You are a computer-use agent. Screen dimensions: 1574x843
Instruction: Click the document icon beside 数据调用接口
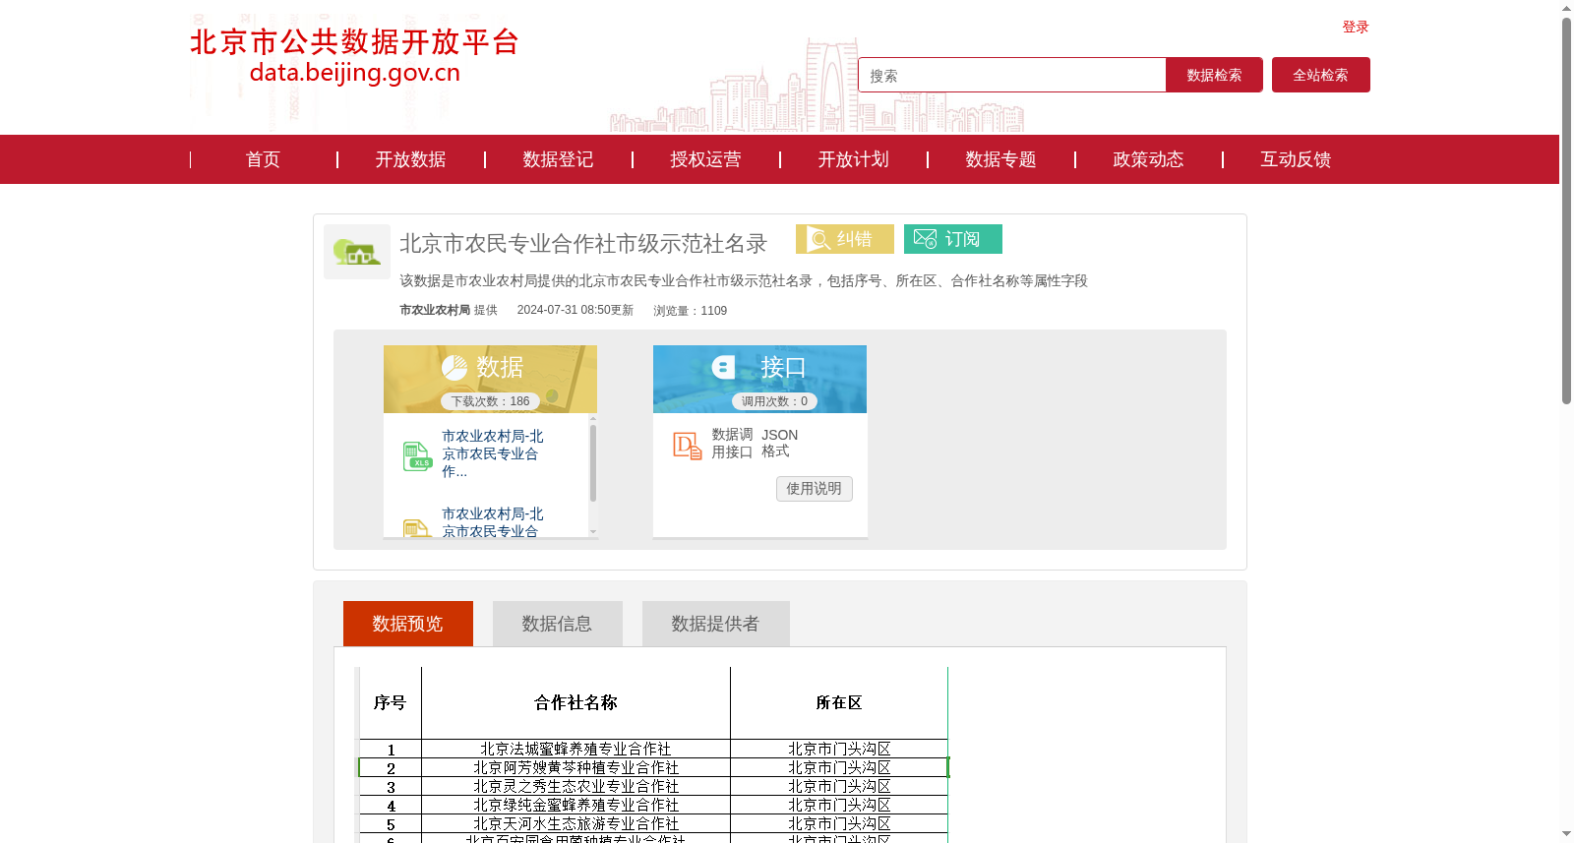pos(688,446)
